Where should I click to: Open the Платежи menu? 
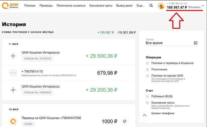(30, 6)
